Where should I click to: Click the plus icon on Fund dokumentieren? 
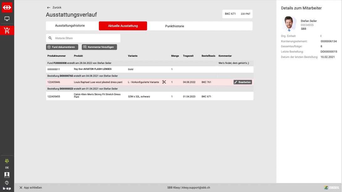(x=49, y=47)
